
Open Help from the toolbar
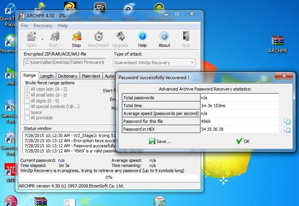[142, 39]
